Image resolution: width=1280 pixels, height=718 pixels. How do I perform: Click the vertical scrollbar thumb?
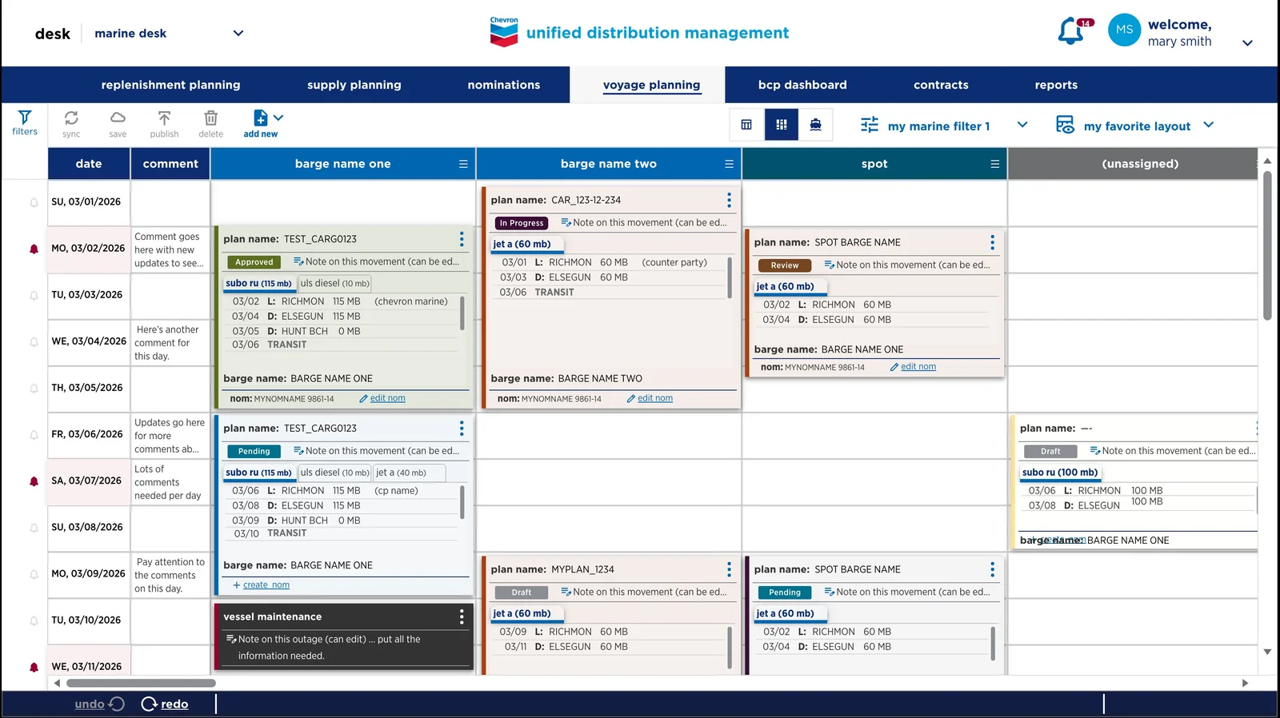[x=1267, y=245]
